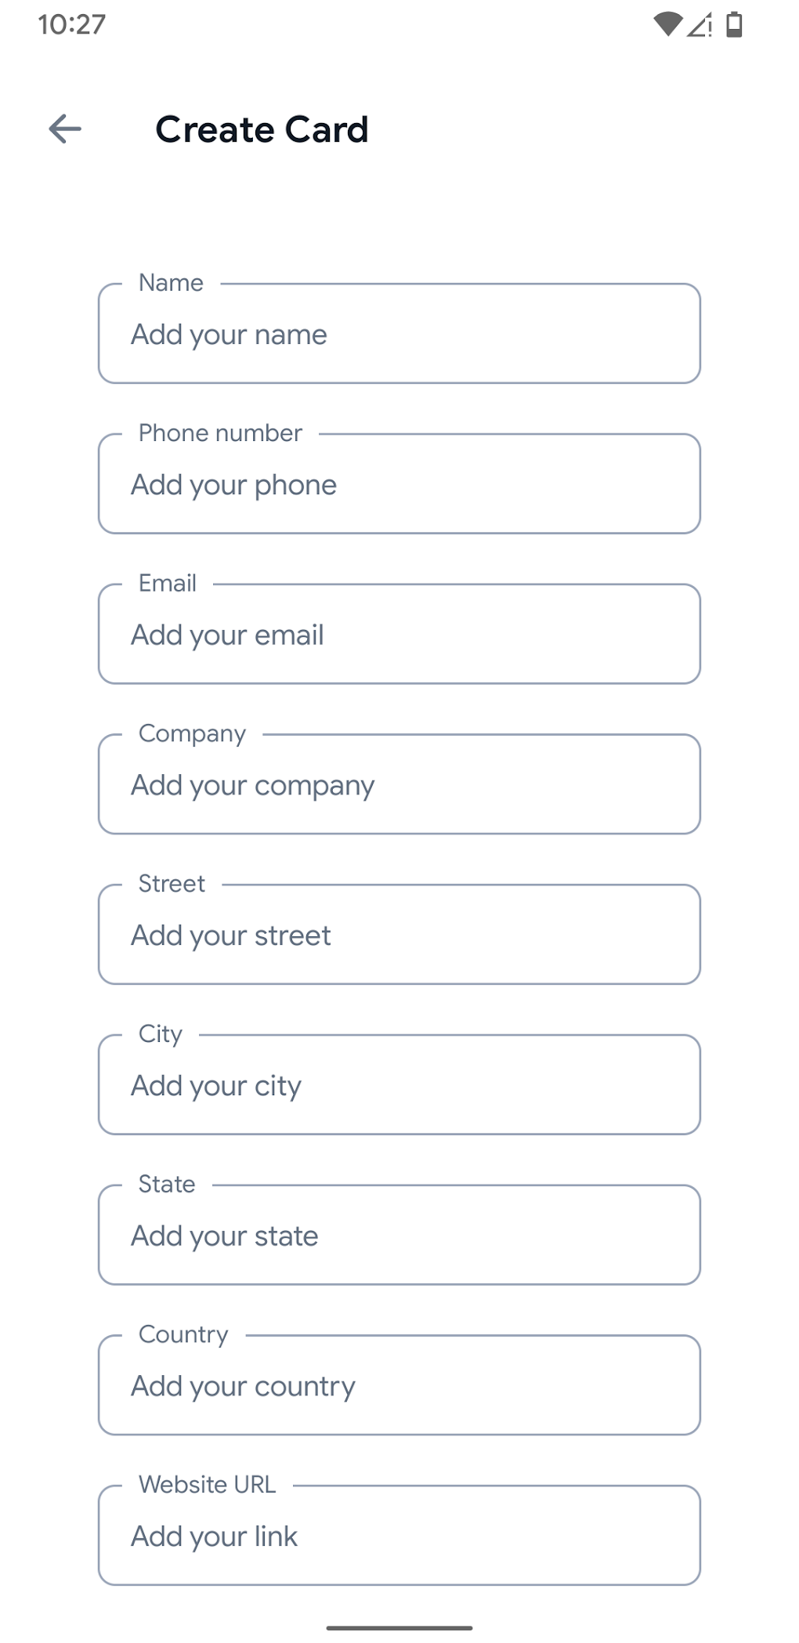Tap the 'Company' floating label
Screen dimensions: 799x1643
(192, 733)
